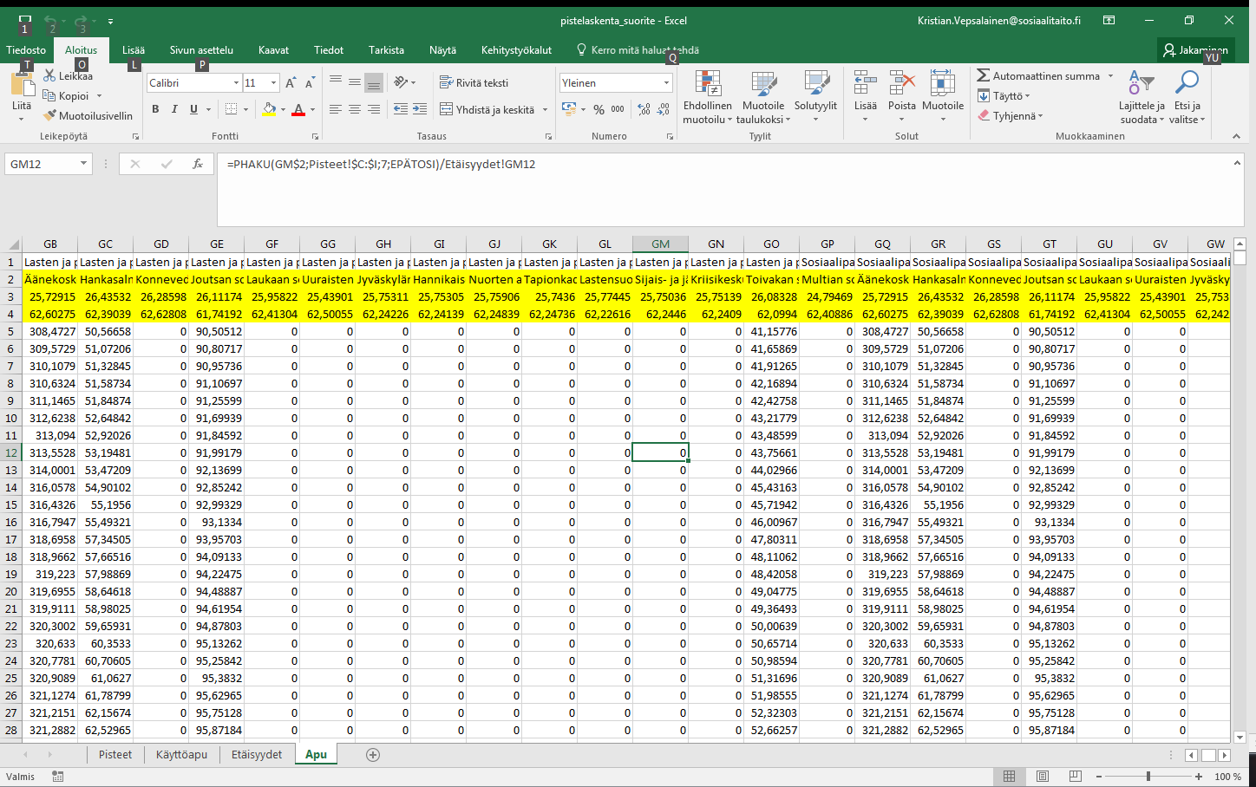Screen dimensions: 1256x787
Task: Add a new worksheet
Action: pyautogui.click(x=373, y=755)
